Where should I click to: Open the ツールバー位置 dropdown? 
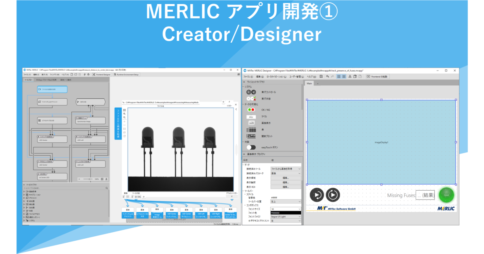[x=286, y=201]
